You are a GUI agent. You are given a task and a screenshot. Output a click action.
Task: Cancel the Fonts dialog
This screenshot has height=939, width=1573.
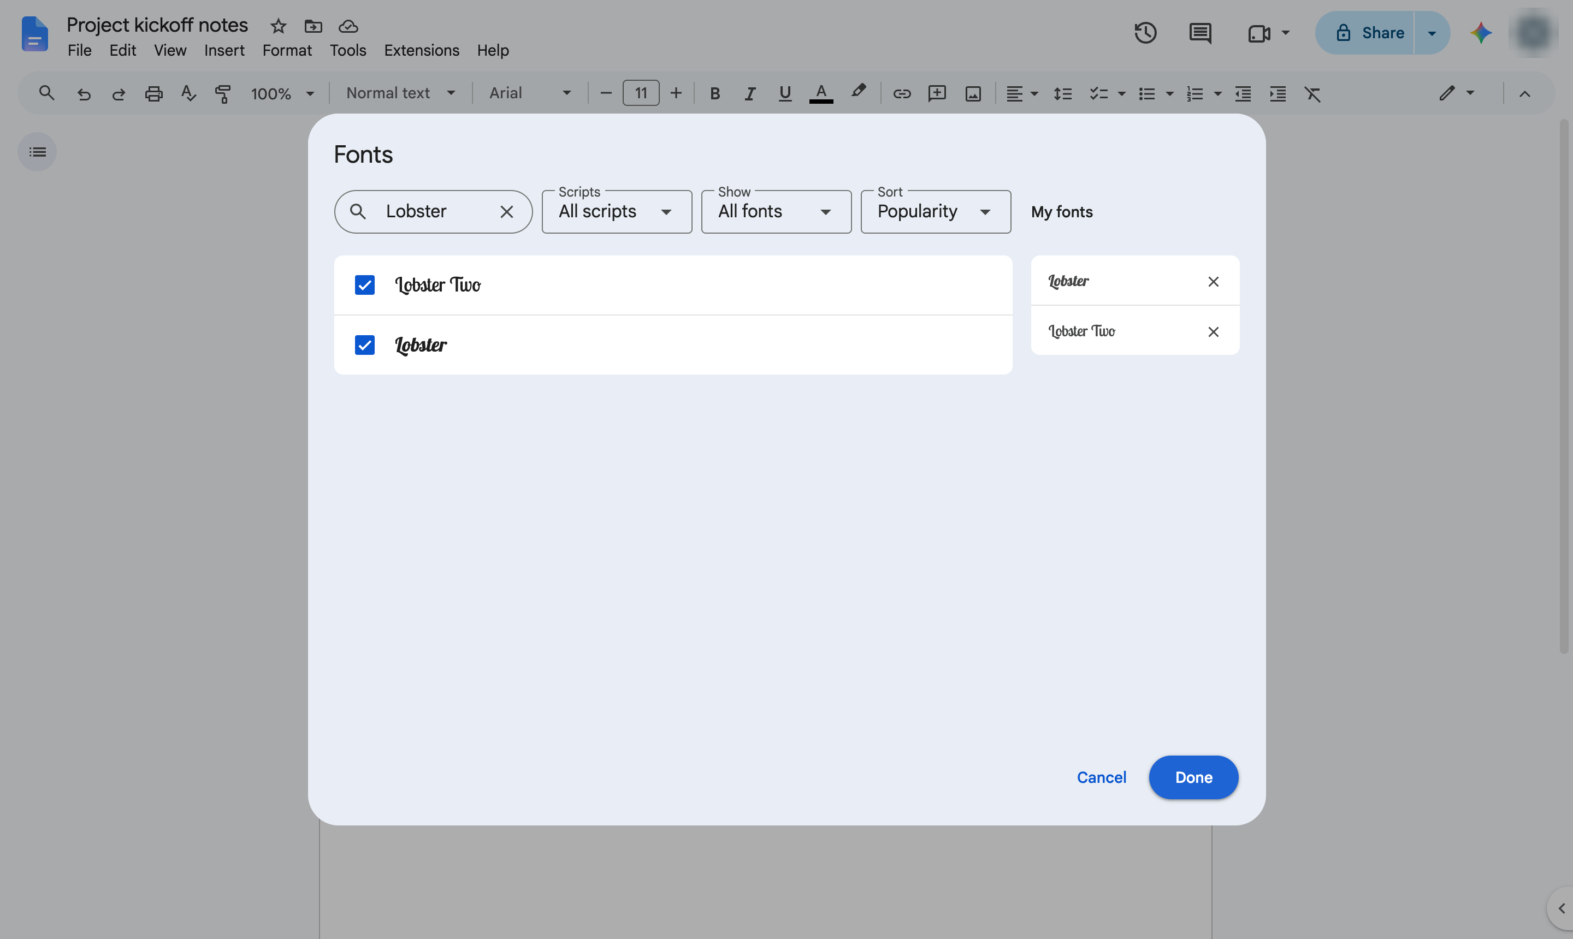pyautogui.click(x=1102, y=777)
